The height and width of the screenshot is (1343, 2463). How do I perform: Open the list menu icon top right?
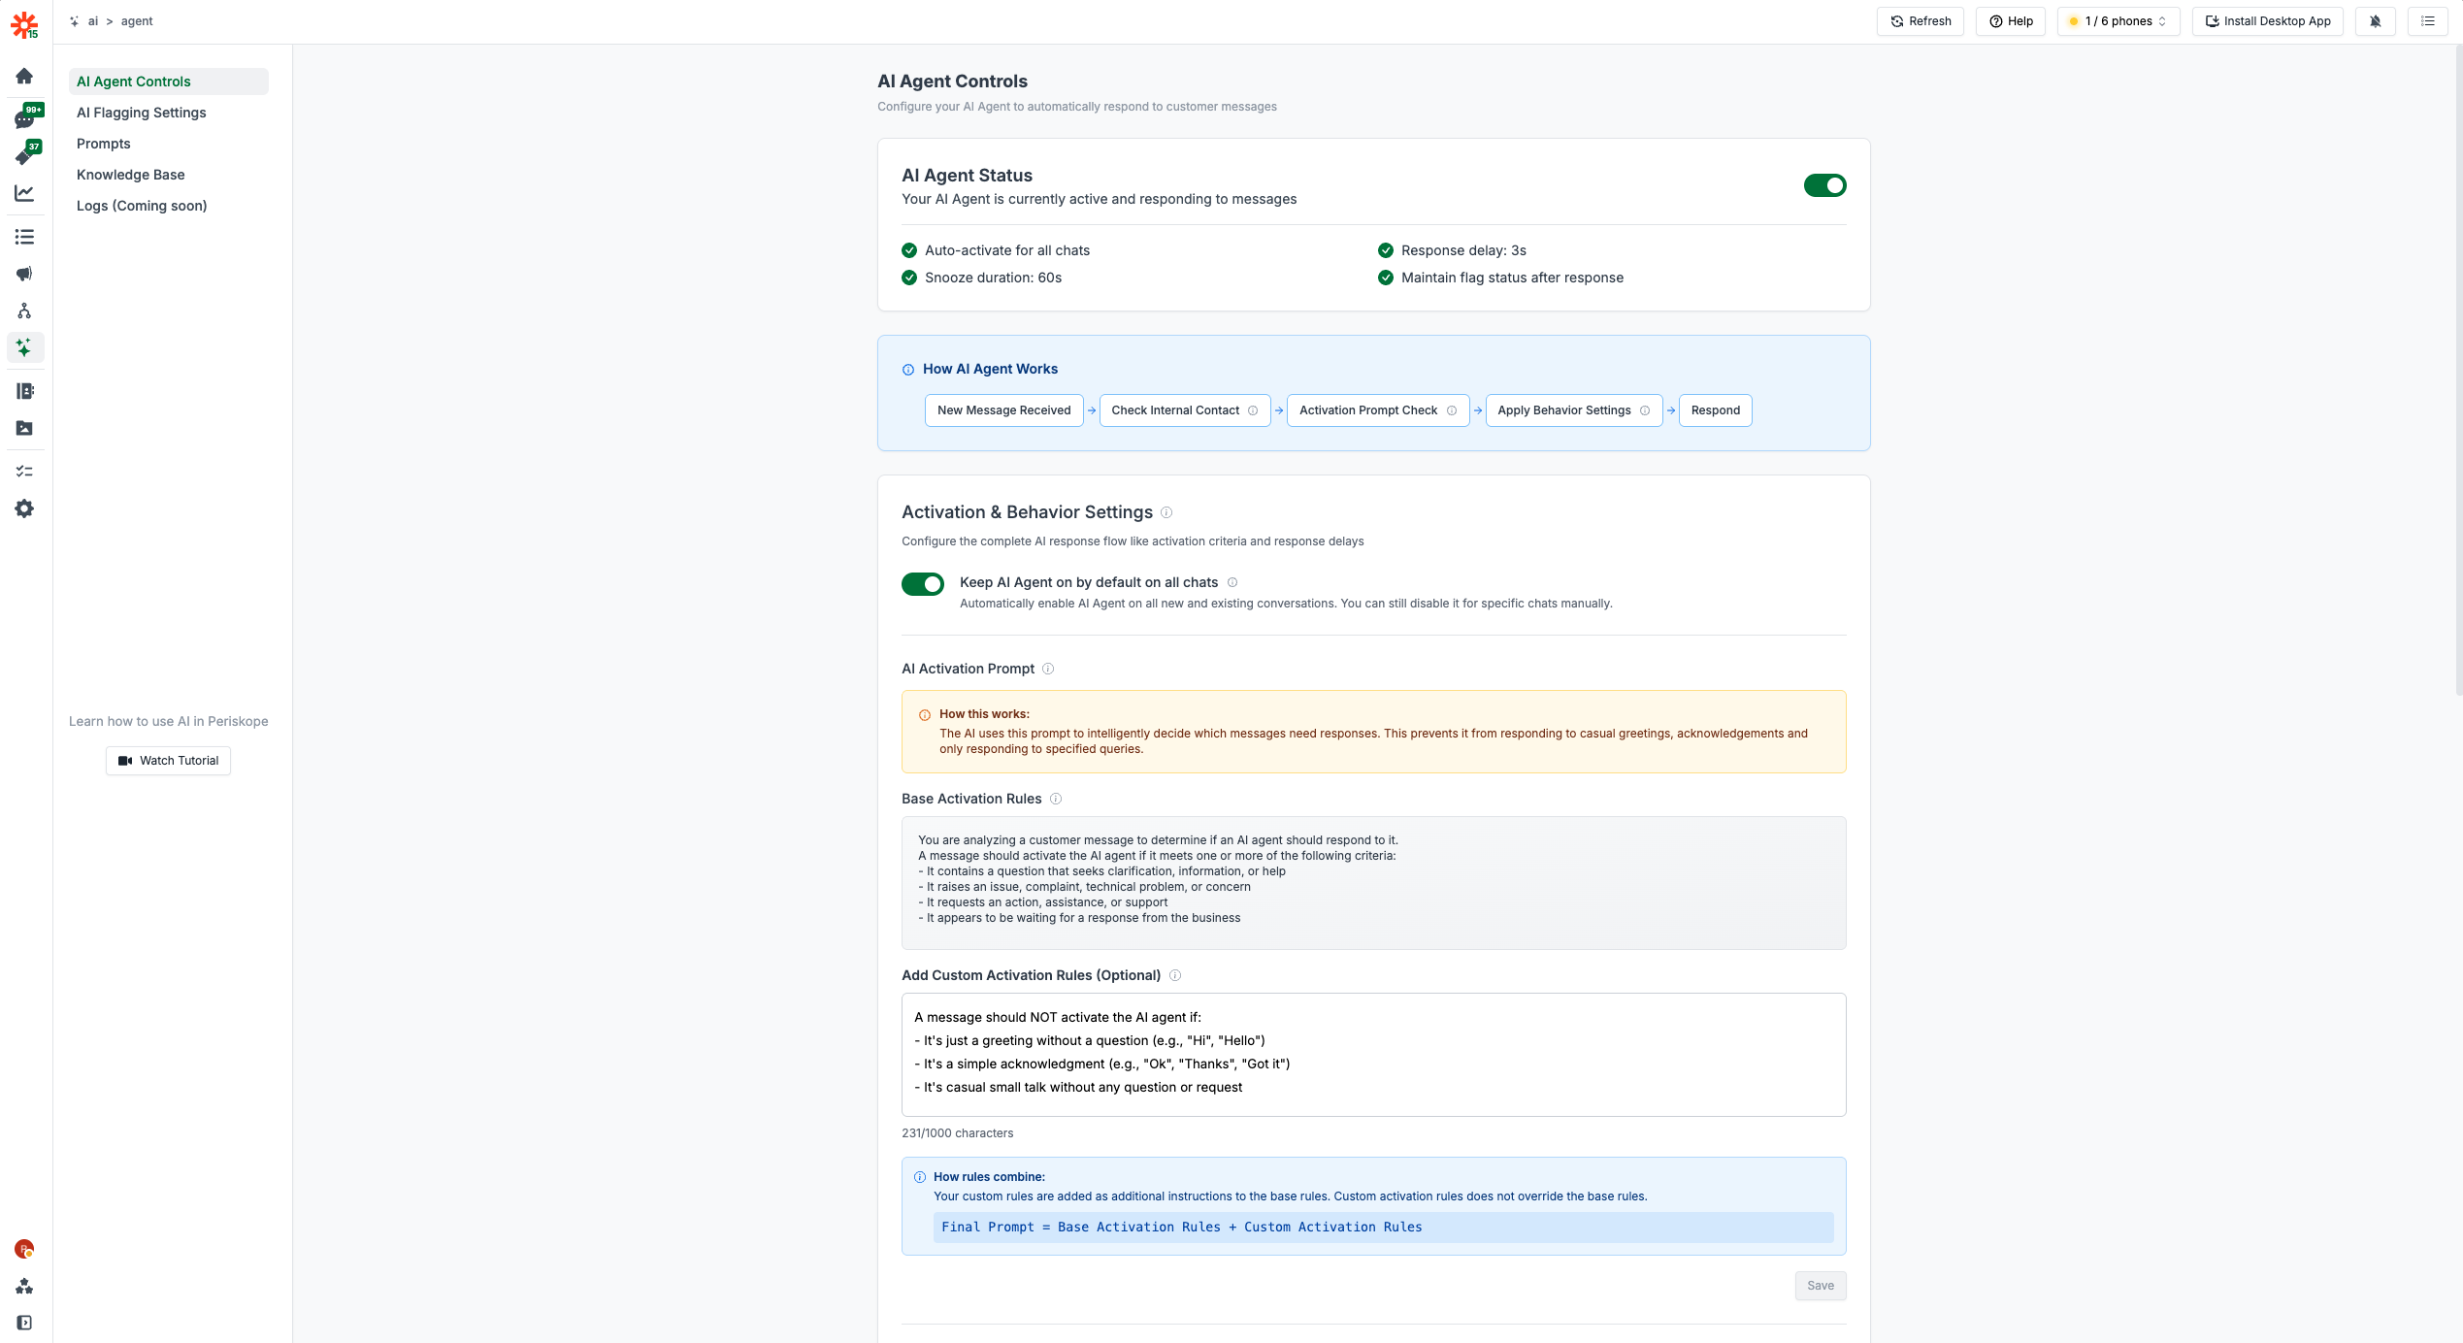(x=2427, y=21)
